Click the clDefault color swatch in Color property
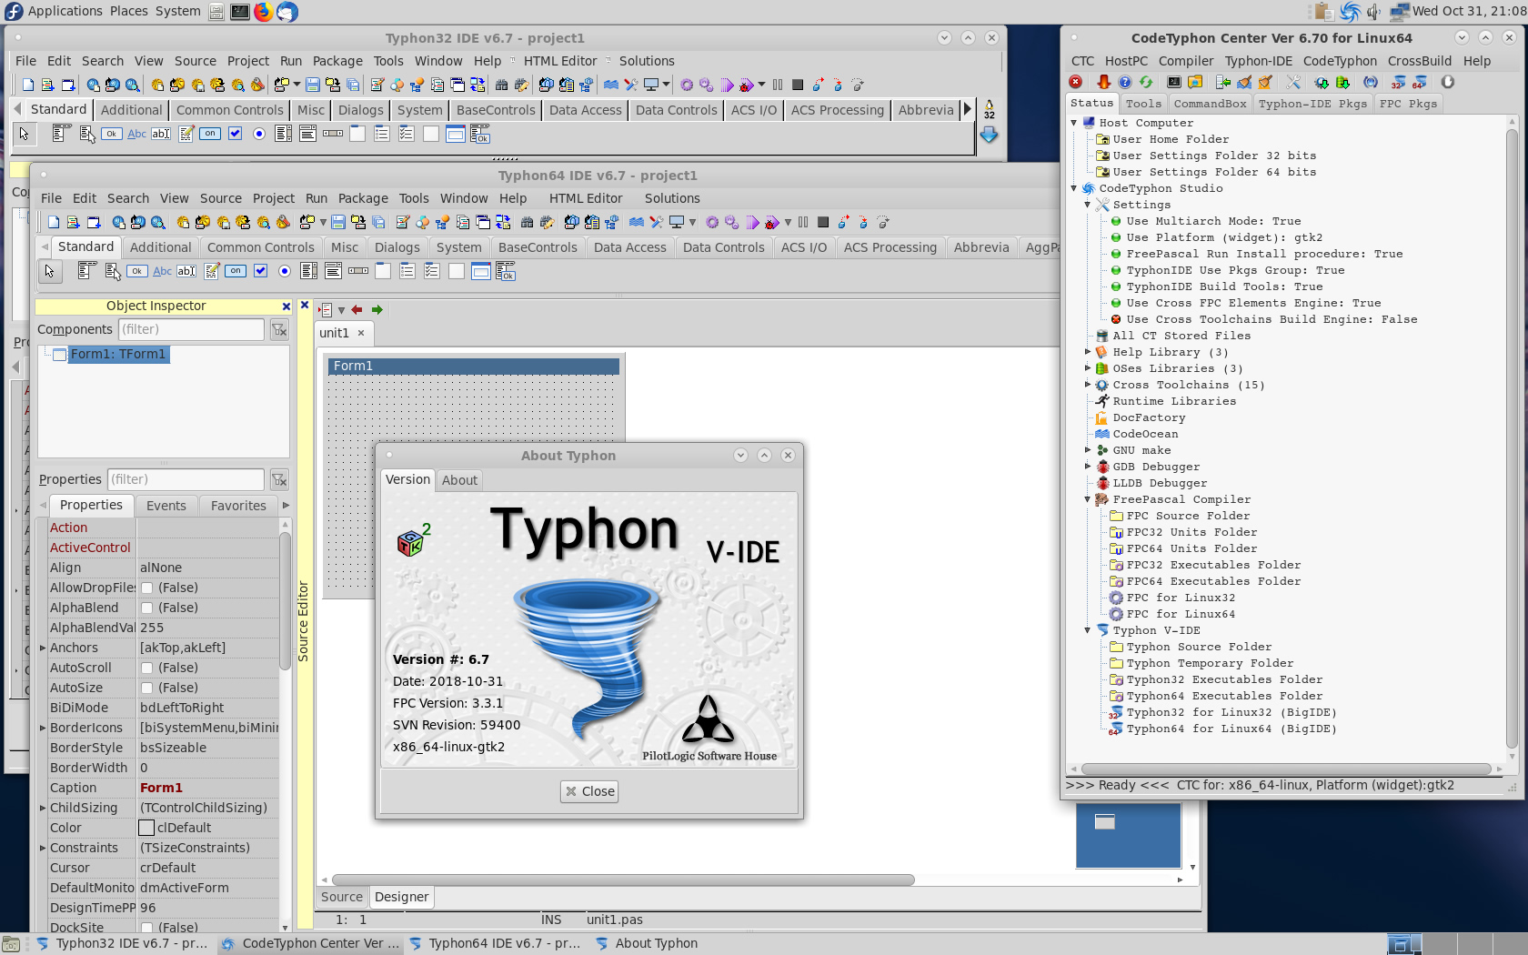Screen dimensions: 1528x955 point(146,828)
